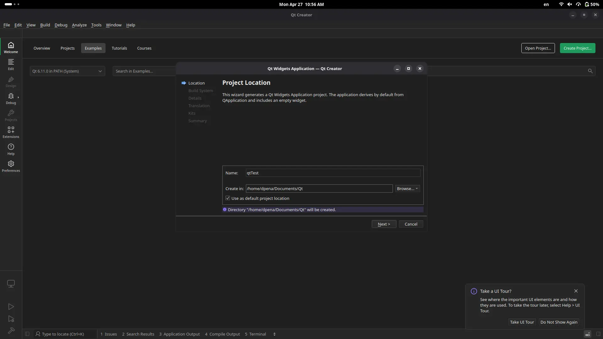The width and height of the screenshot is (603, 339).
Task: Expand the output panes selector arrows
Action: pos(274,334)
